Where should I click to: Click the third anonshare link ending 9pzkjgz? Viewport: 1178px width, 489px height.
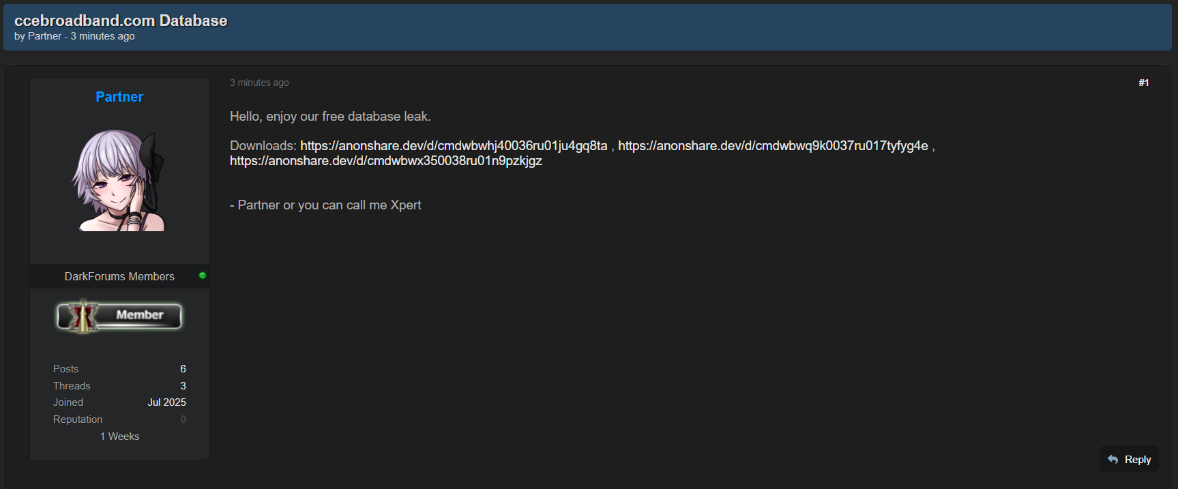point(385,161)
